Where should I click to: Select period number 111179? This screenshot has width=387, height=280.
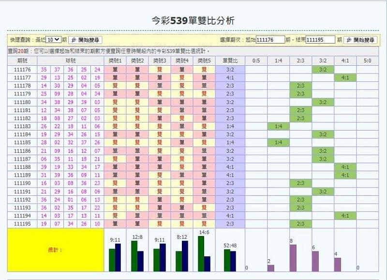click(x=22, y=94)
